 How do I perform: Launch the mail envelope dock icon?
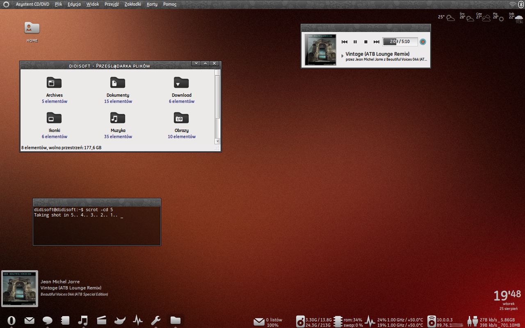[30, 321]
